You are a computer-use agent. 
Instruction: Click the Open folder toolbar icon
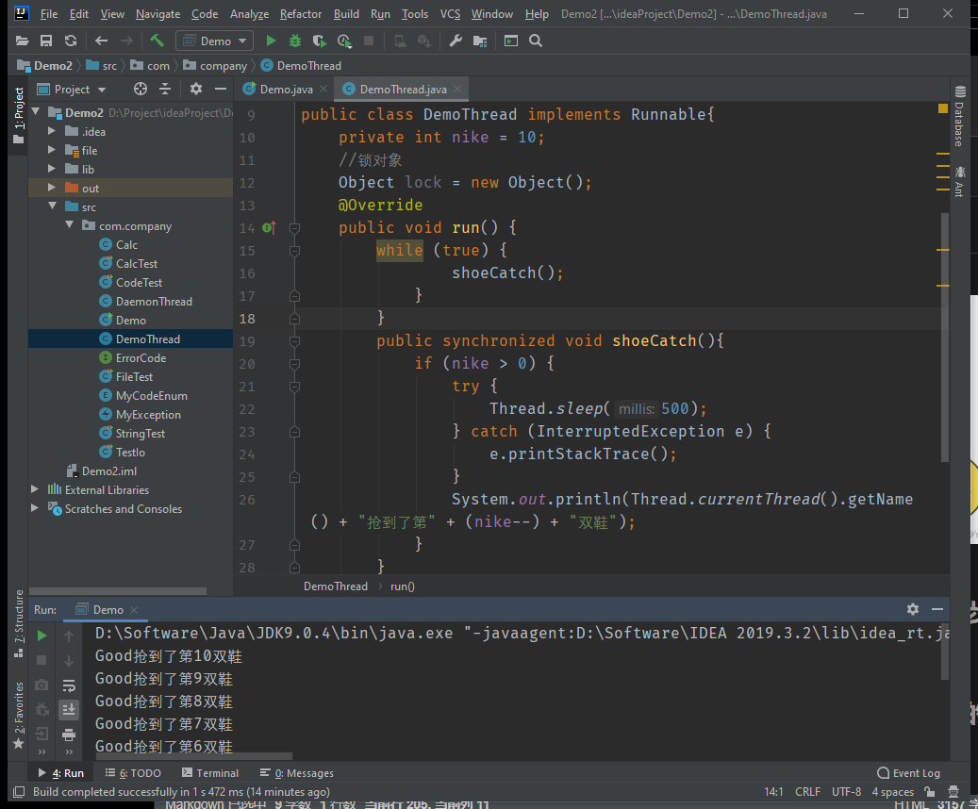click(x=22, y=41)
